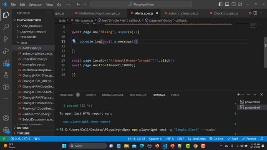Viewport: 267px width, 150px height.
Task: Start Go Live server
Action: [x=216, y=139]
